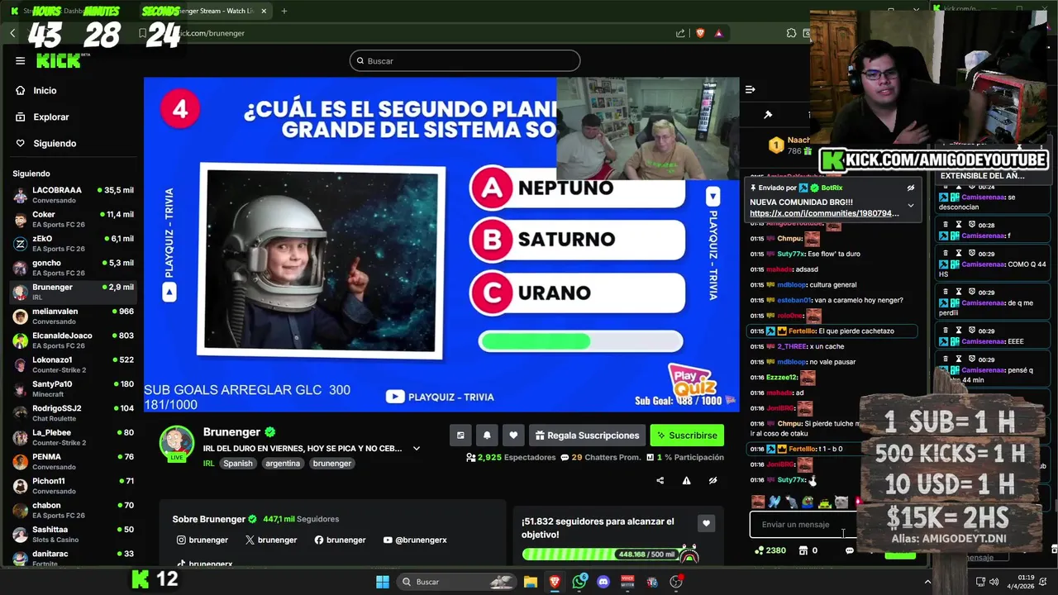Open the chat shop icon
Viewport: 1058px width, 595px height.
[803, 550]
